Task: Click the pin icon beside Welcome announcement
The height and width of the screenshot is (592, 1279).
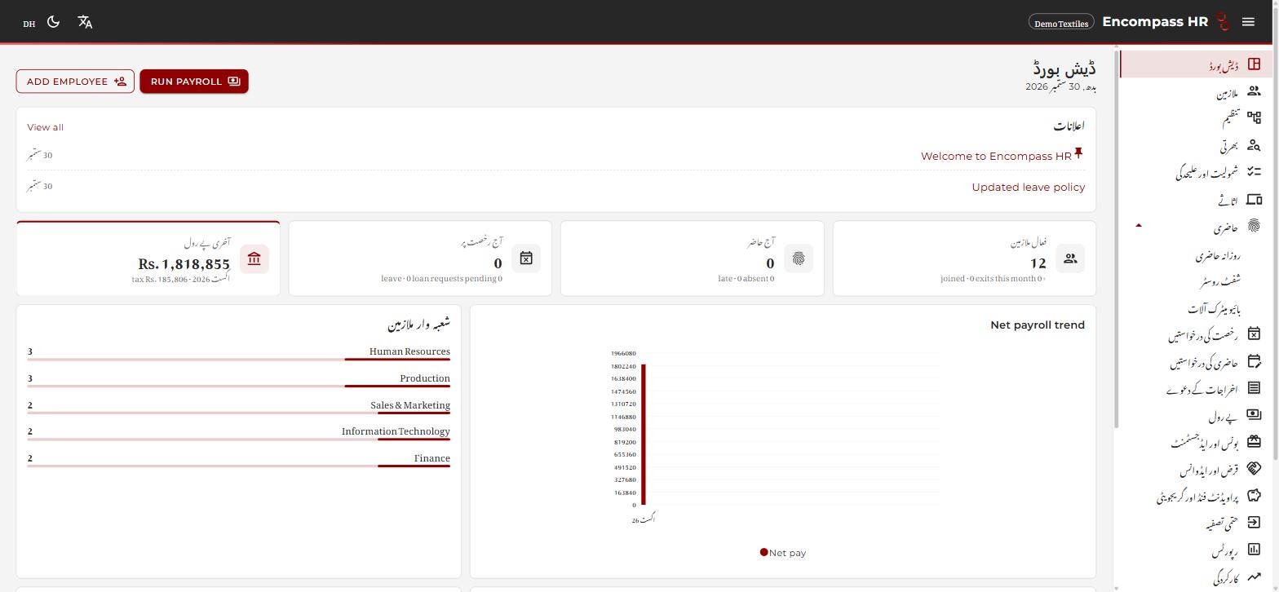Action: pyautogui.click(x=1079, y=152)
